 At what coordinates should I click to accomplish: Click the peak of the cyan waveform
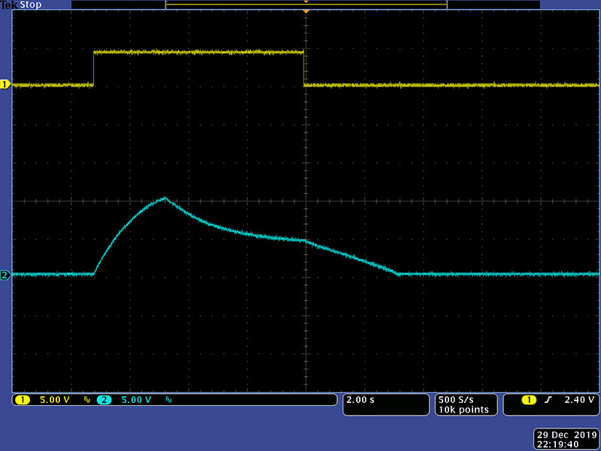(x=165, y=198)
